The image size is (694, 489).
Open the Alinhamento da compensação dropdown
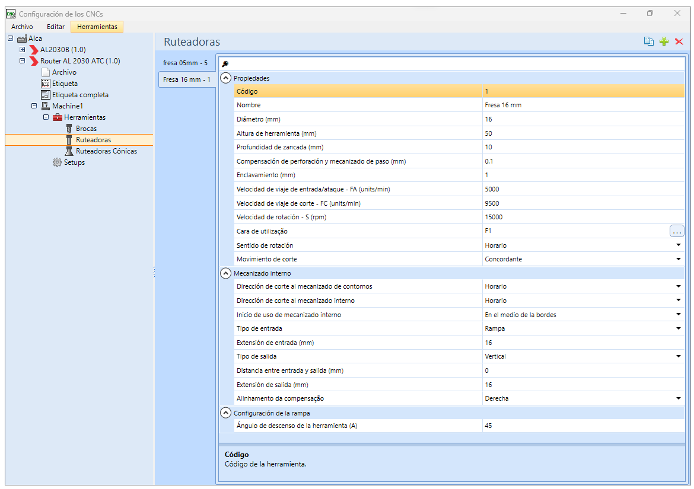(x=678, y=398)
